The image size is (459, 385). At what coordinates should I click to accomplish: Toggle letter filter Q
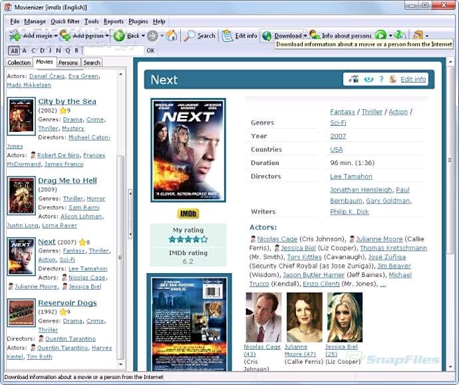68,51
